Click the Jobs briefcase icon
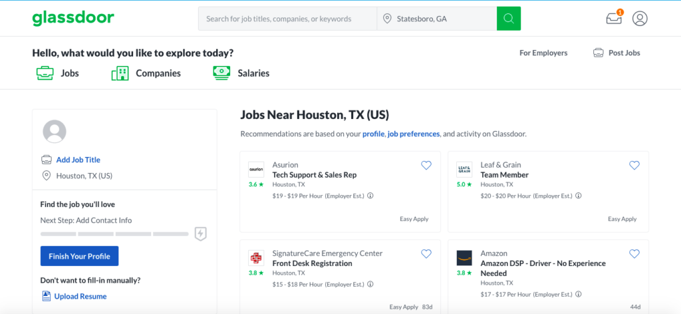Image resolution: width=681 pixels, height=314 pixels. [x=45, y=73]
